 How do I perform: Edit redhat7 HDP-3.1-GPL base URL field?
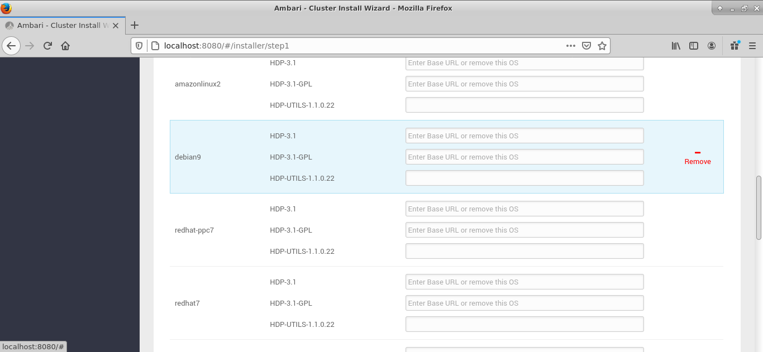(x=524, y=303)
